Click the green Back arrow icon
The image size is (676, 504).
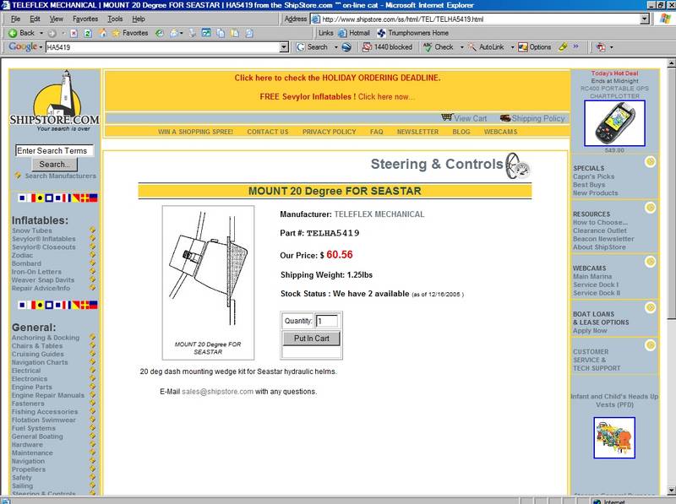[13, 33]
